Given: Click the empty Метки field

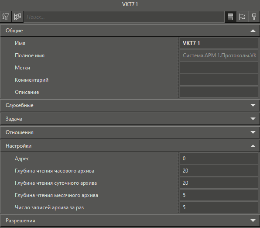Looking at the screenshot, I should point(219,68).
